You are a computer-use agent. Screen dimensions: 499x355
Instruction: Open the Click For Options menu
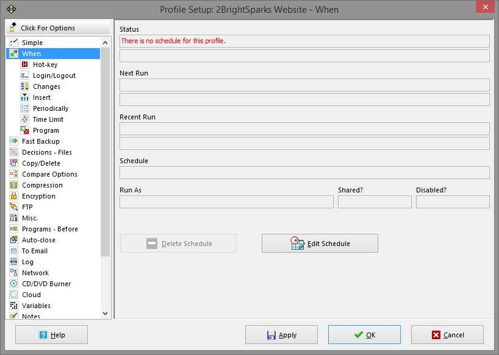pyautogui.click(x=59, y=27)
